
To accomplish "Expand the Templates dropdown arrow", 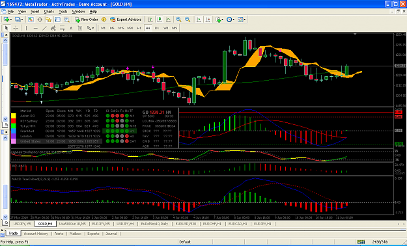I will 245,20.
